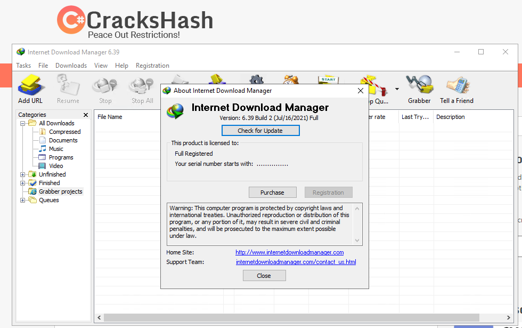The height and width of the screenshot is (328, 522).
Task: Click the Start Queue icon
Action: pos(328,79)
